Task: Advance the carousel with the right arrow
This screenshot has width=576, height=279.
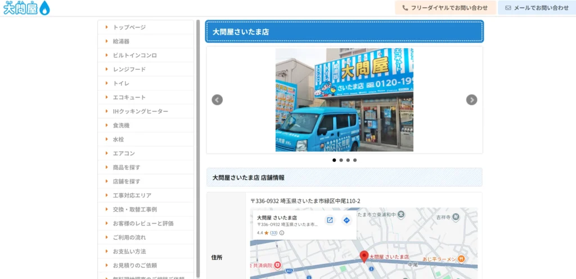Action: pos(471,100)
